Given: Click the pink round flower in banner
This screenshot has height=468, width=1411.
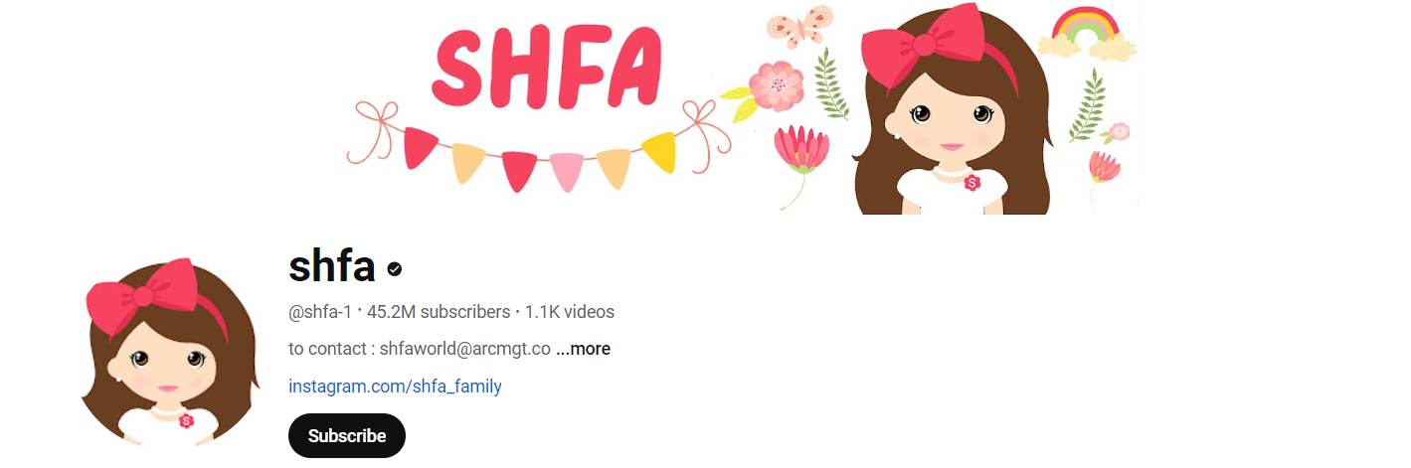Looking at the screenshot, I should (776, 86).
